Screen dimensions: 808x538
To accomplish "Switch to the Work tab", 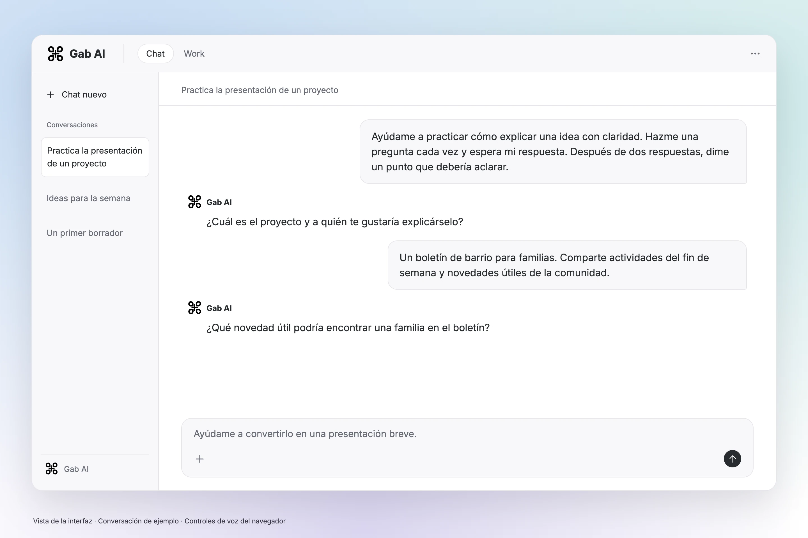I will click(x=194, y=54).
